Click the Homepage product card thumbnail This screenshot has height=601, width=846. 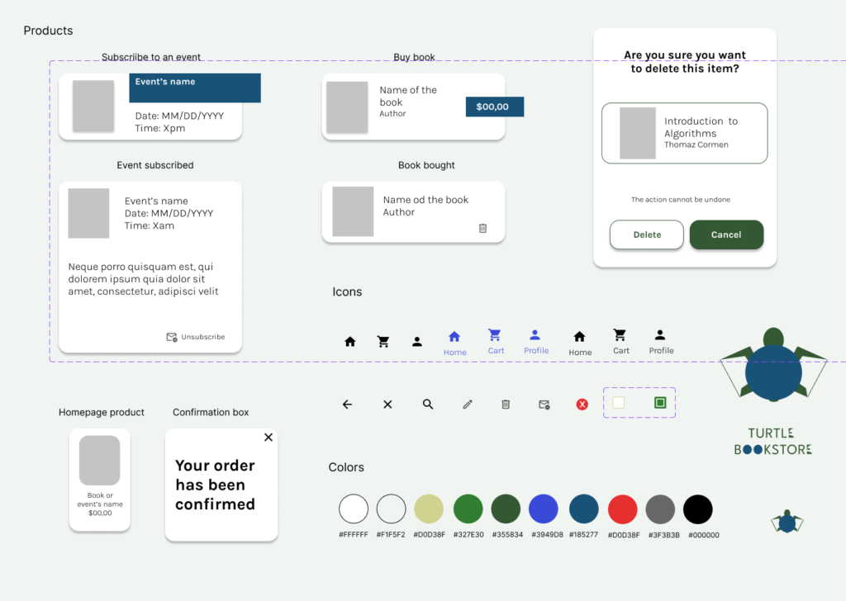click(x=100, y=461)
